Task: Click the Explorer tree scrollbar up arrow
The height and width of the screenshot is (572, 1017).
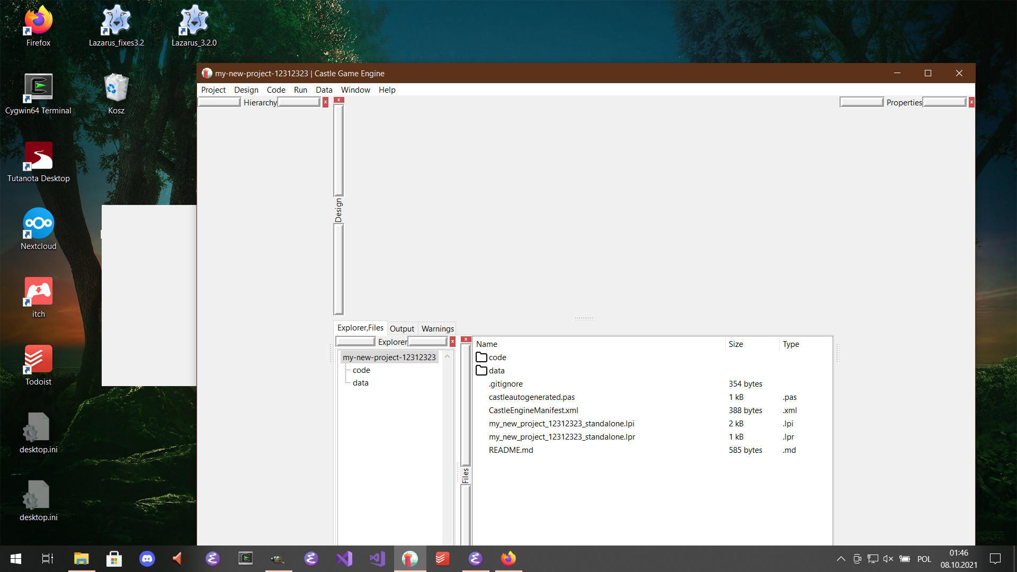Action: (x=447, y=356)
